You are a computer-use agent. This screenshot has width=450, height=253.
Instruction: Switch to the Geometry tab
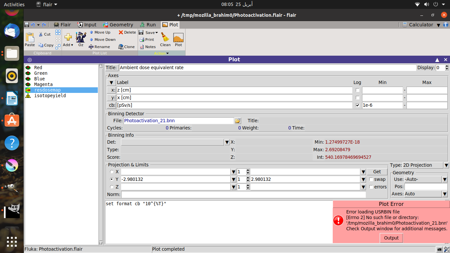click(118, 25)
